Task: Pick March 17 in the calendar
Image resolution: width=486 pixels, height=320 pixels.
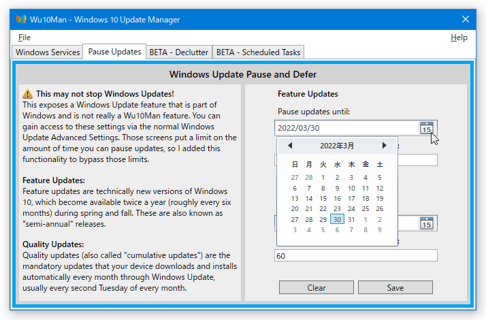Action: [351, 198]
